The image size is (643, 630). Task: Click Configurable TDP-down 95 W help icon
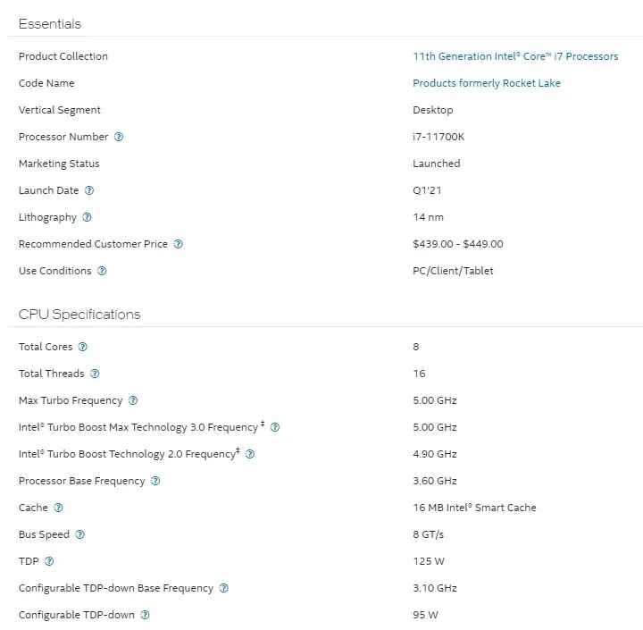coord(146,615)
